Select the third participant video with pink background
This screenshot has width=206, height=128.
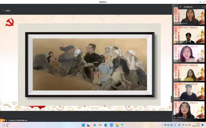point(189,54)
